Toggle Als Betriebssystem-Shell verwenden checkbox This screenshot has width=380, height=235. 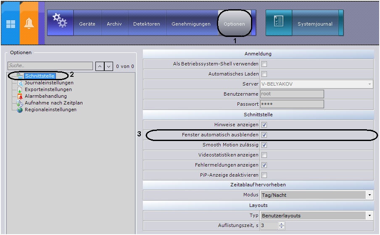[264, 64]
